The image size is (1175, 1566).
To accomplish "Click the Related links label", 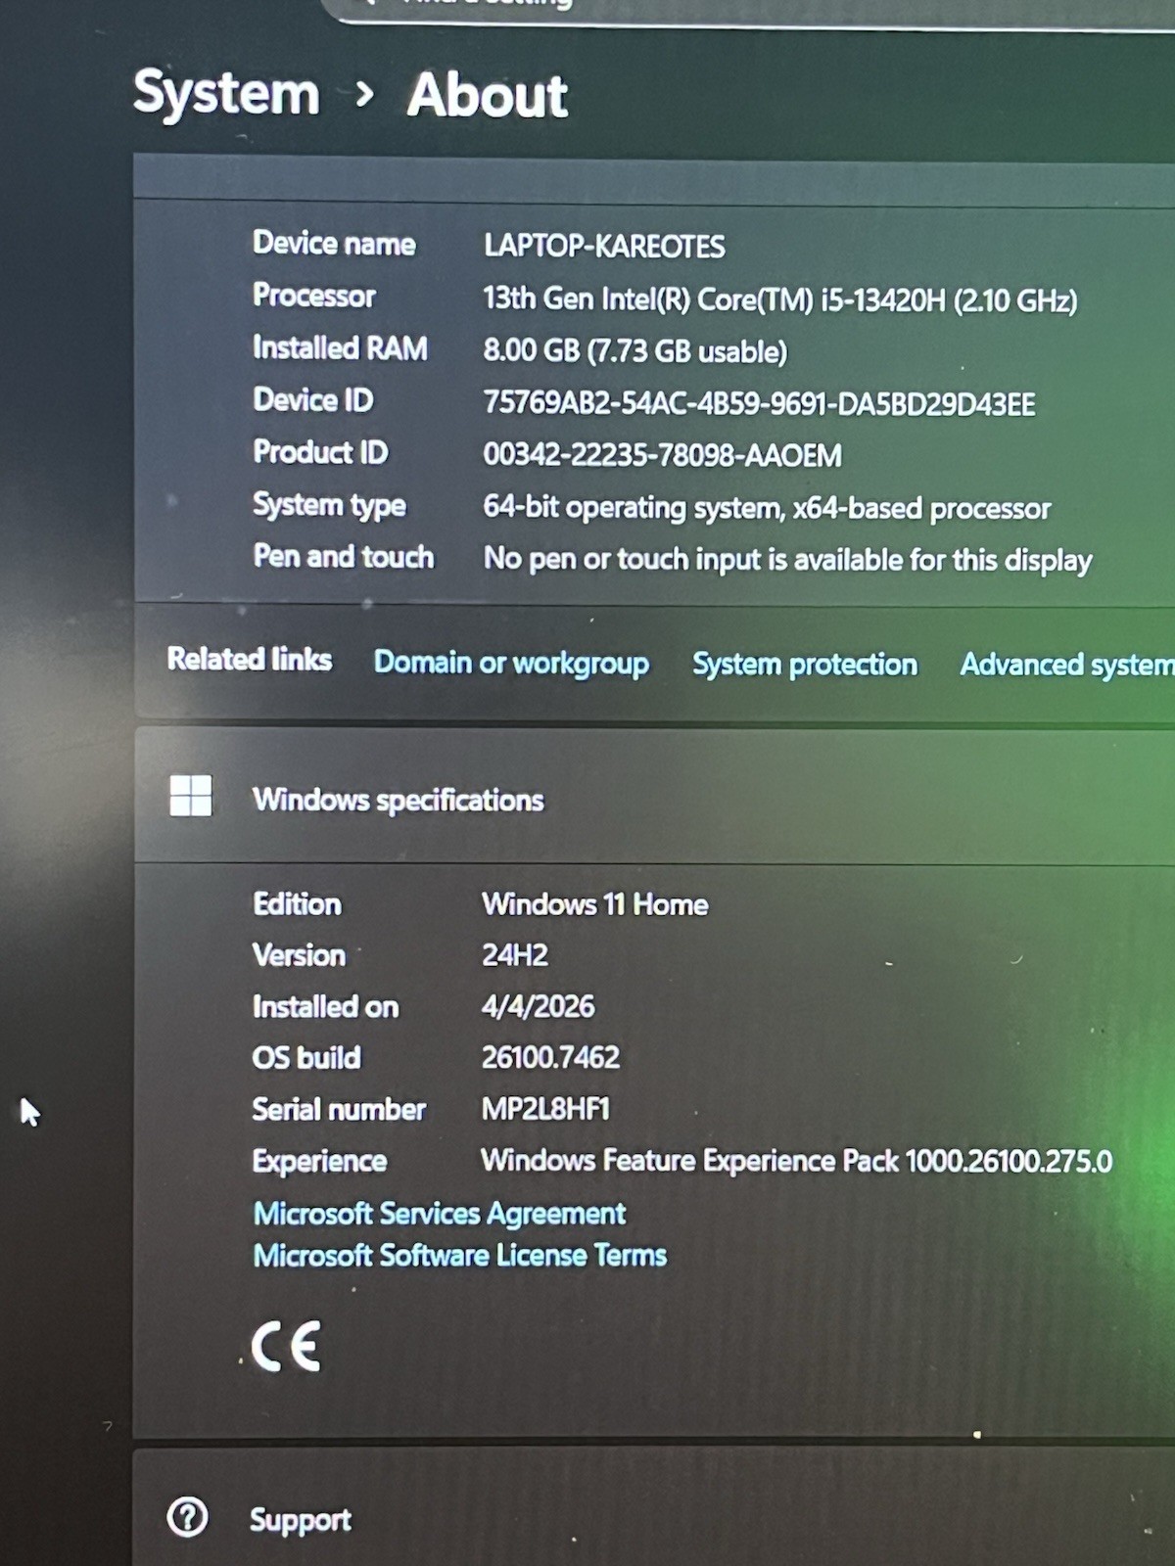I will pyautogui.click(x=250, y=659).
